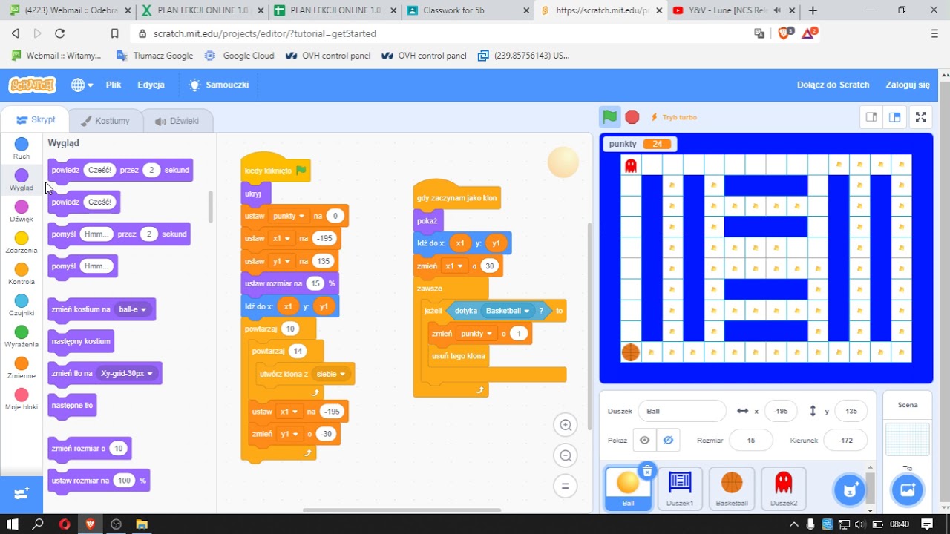The width and height of the screenshot is (950, 534).
Task: Open punkty variable dropdown in ustaw block
Action: click(289, 216)
